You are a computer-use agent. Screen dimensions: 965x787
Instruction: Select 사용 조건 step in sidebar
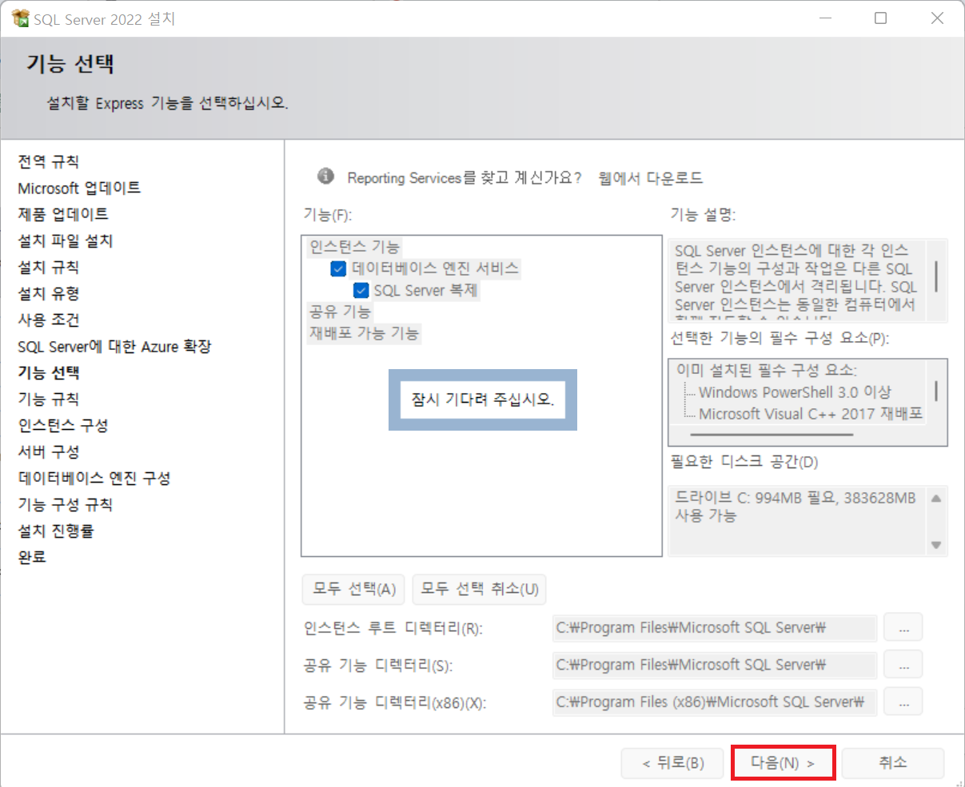(49, 320)
